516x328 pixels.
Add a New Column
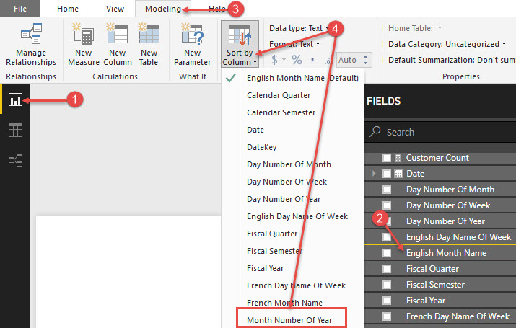(118, 45)
